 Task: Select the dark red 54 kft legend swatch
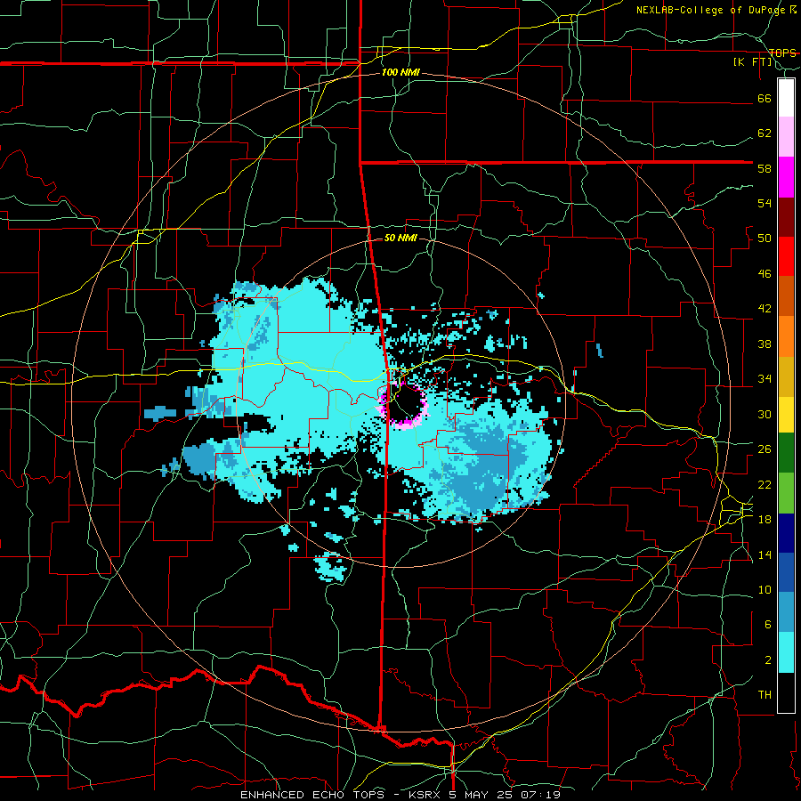coord(786,217)
